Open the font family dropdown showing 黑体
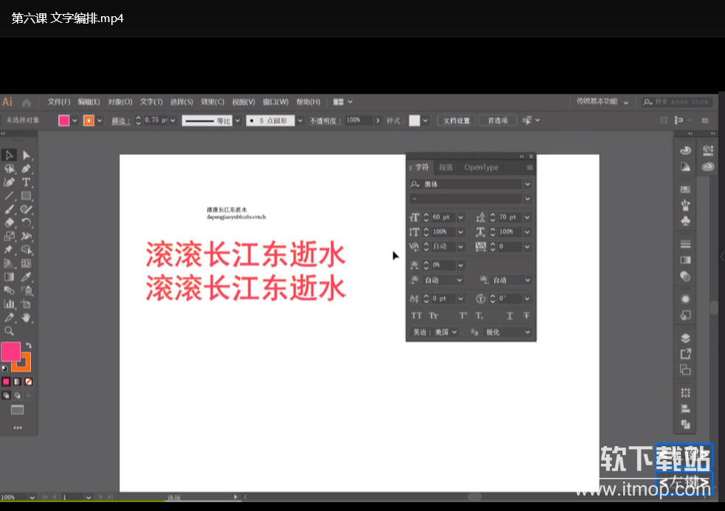Image resolution: width=725 pixels, height=511 pixels. [527, 184]
